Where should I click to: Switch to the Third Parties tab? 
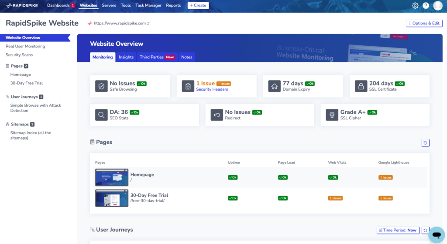pyautogui.click(x=157, y=57)
